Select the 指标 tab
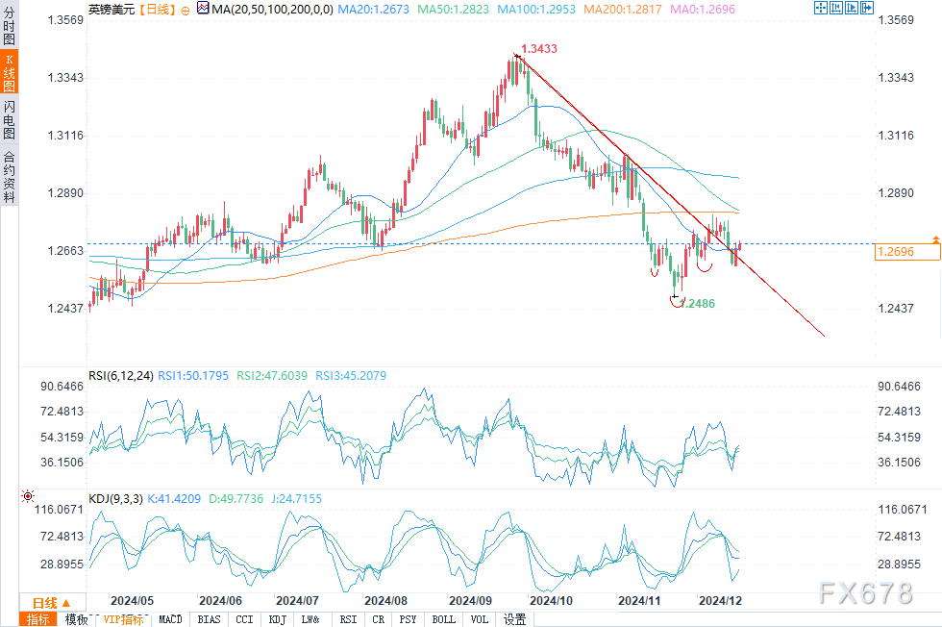 pos(37,619)
